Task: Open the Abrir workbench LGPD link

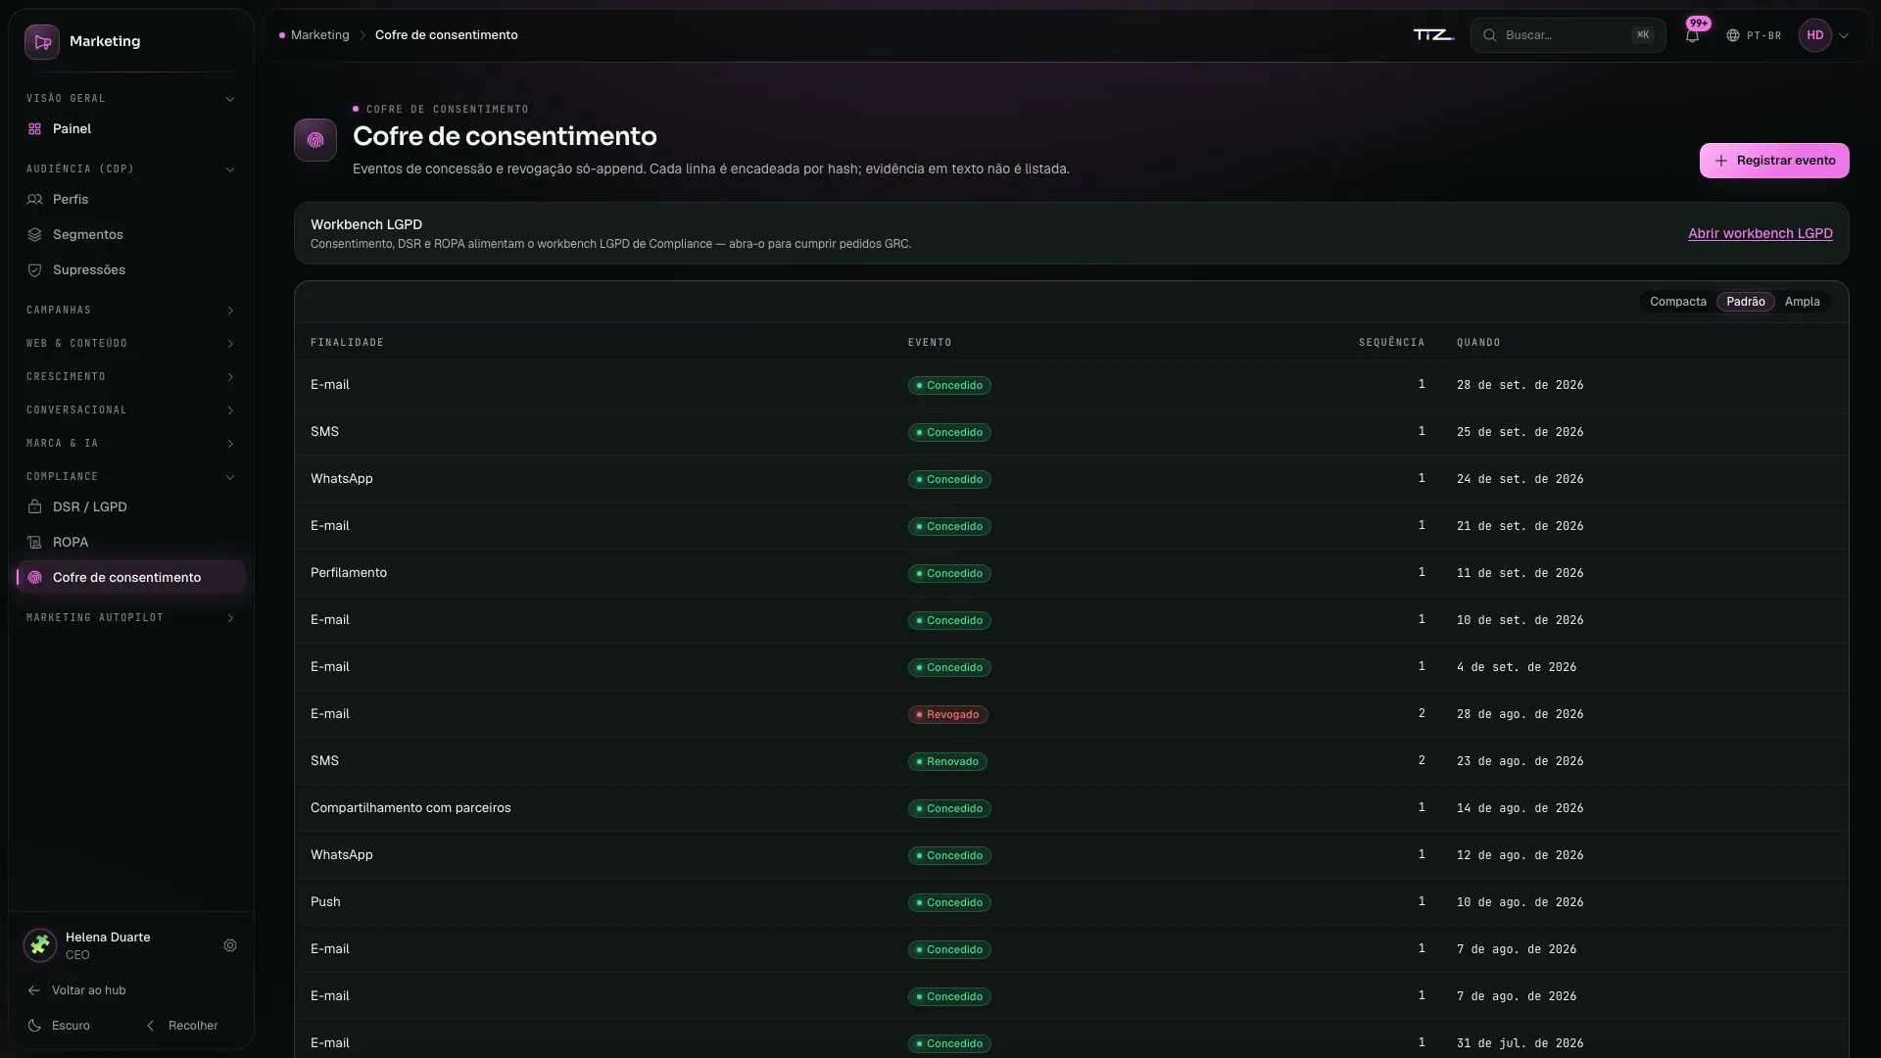Action: click(1760, 233)
